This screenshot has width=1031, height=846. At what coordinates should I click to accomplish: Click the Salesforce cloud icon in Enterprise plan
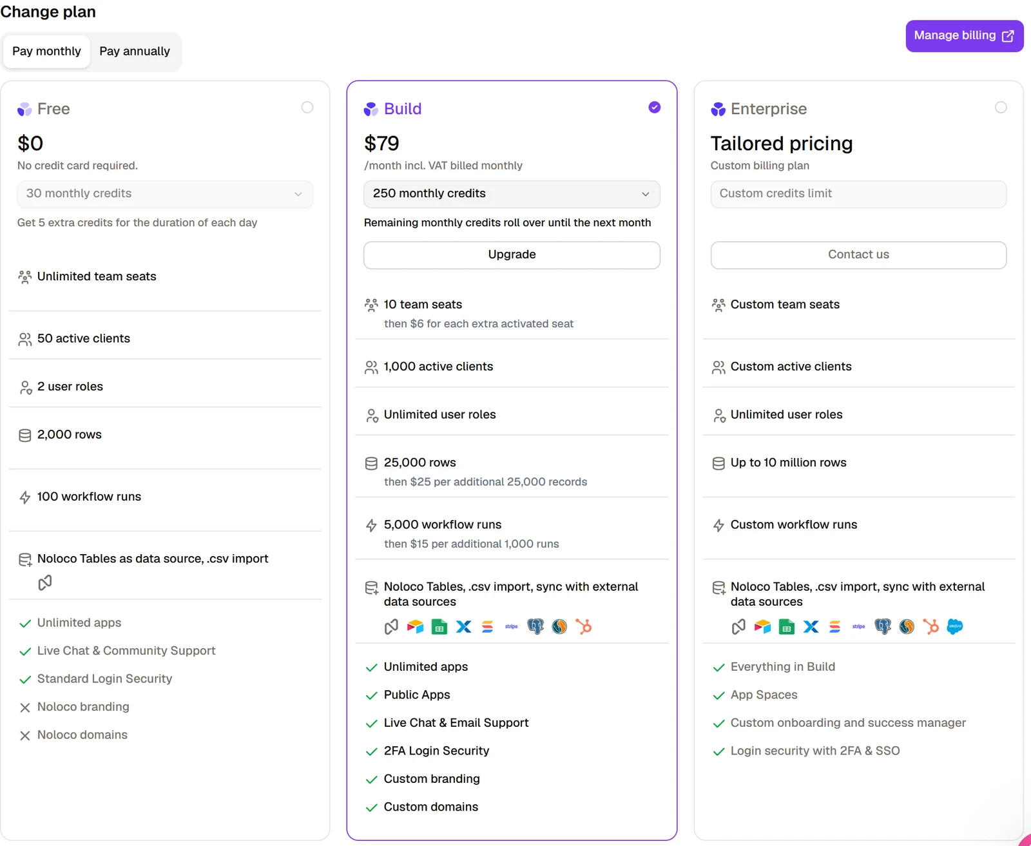tap(955, 626)
